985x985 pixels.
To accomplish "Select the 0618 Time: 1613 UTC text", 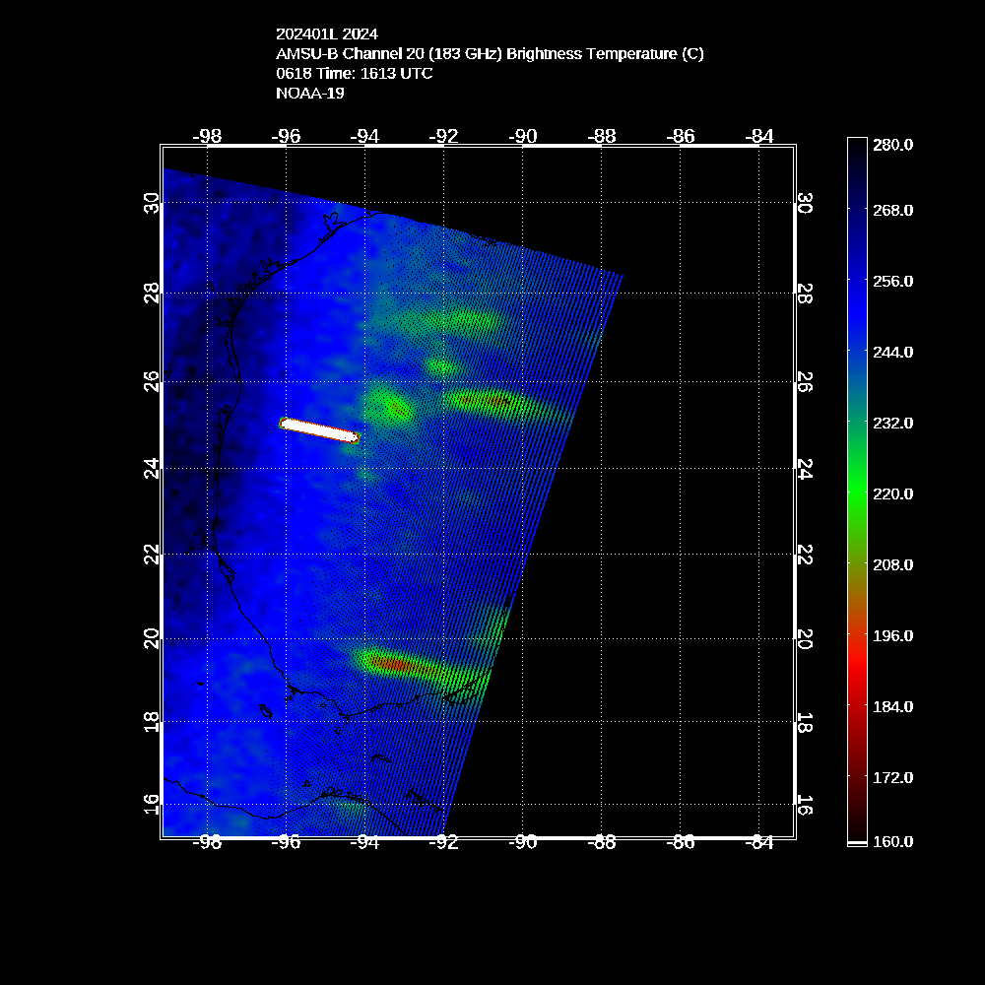I will point(354,74).
